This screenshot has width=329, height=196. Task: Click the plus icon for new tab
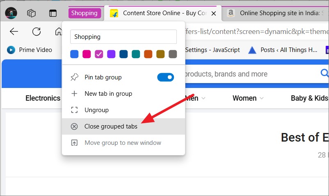(x=74, y=93)
